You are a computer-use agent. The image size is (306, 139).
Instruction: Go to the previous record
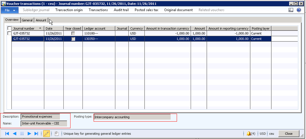[14, 134]
